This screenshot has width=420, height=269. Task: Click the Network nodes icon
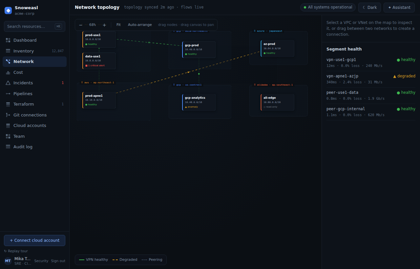tap(8, 61)
